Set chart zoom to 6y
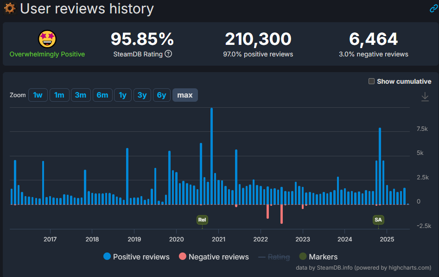 [x=161, y=95]
